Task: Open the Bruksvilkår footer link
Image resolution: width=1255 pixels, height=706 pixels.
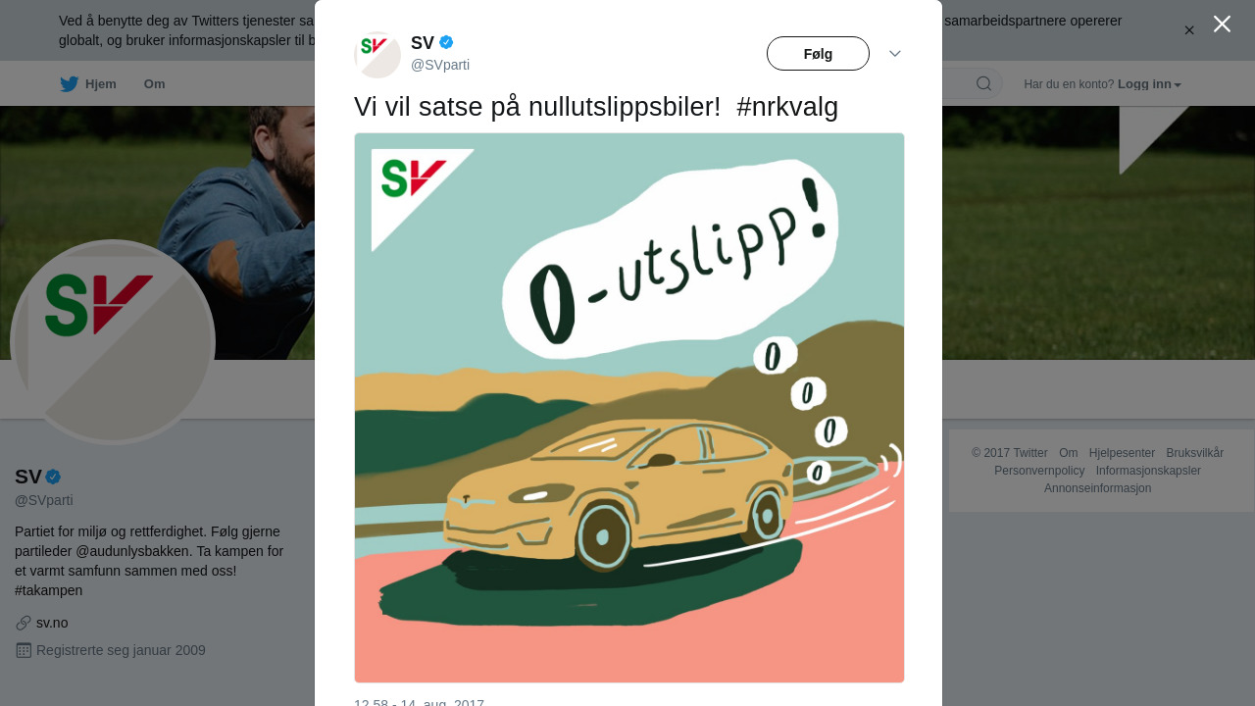Action: [x=1195, y=453]
